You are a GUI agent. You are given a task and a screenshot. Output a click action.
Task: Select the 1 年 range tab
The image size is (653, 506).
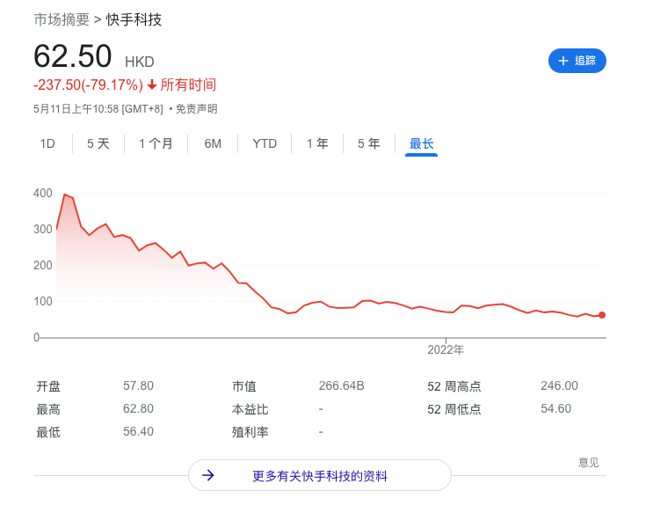pyautogui.click(x=317, y=143)
